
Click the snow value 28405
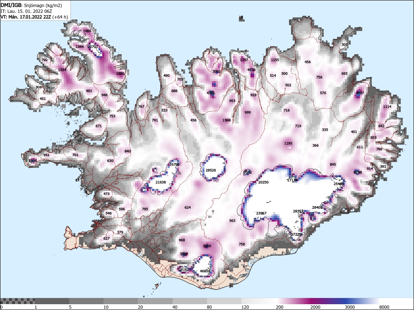318,207
